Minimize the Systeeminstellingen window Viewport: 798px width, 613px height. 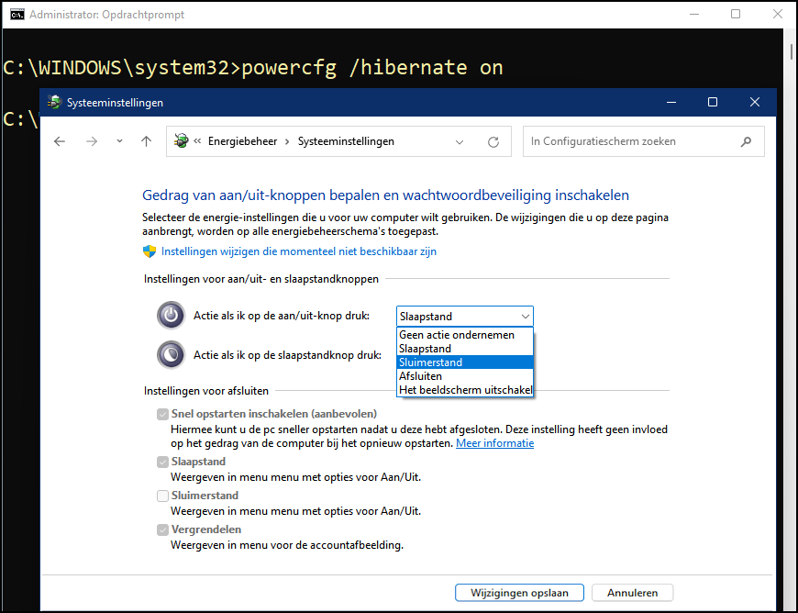pos(671,103)
